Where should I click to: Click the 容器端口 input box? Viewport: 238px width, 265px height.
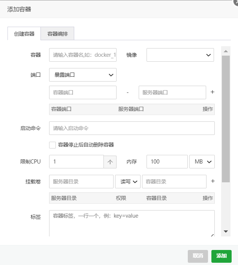pyautogui.click(x=83, y=92)
